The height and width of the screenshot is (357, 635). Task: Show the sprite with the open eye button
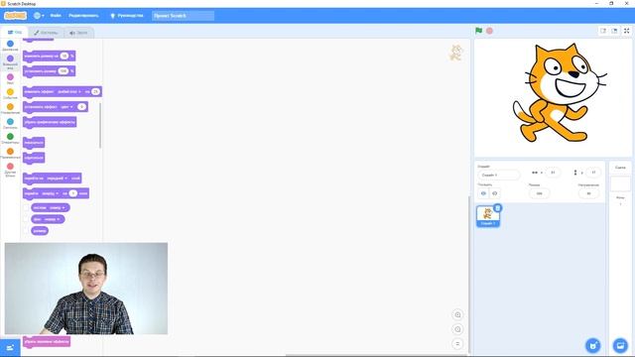483,193
